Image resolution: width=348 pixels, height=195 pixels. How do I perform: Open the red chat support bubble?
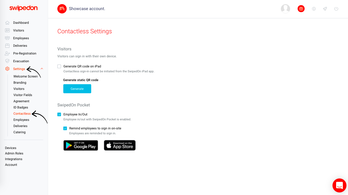[x=339, y=185]
